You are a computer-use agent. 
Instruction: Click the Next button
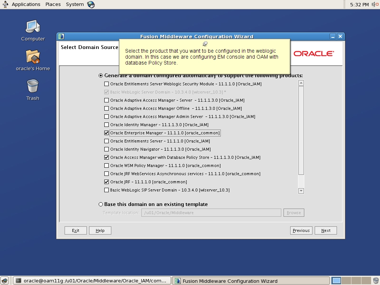pos(325,230)
